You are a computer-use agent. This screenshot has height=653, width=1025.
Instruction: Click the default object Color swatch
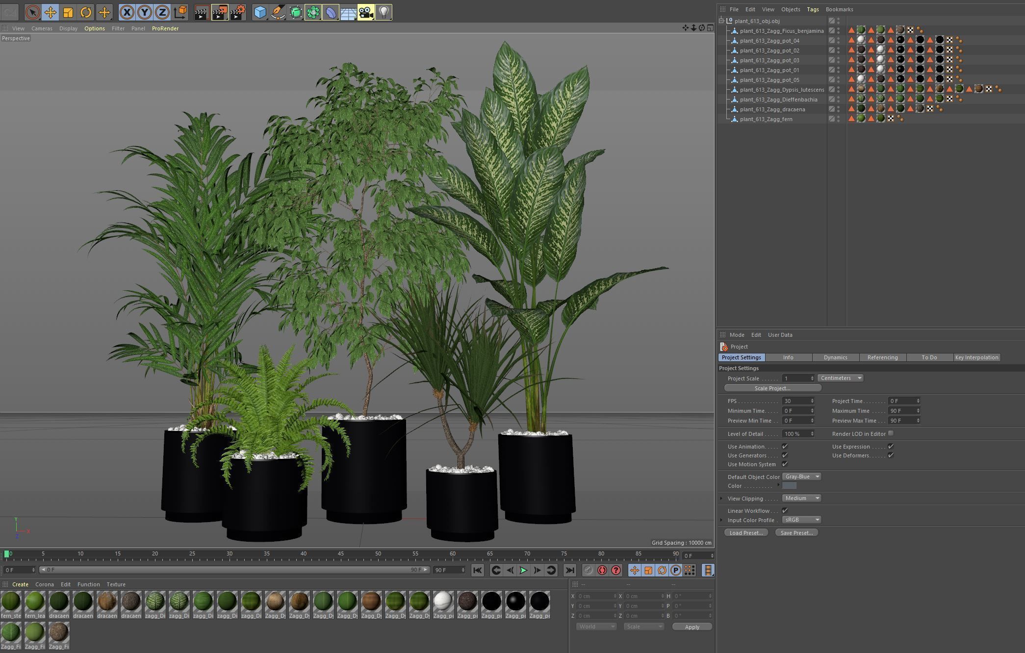[x=789, y=485]
